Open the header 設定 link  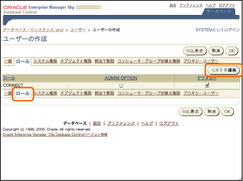[173, 5]
